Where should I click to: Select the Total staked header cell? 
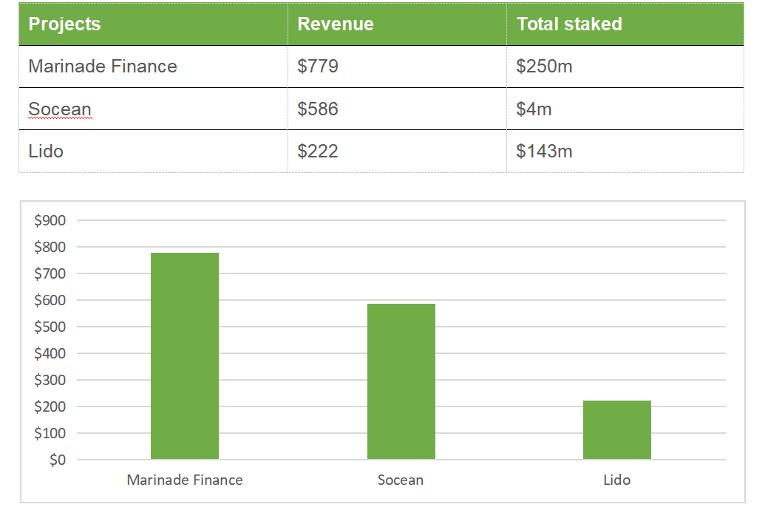pyautogui.click(x=625, y=24)
